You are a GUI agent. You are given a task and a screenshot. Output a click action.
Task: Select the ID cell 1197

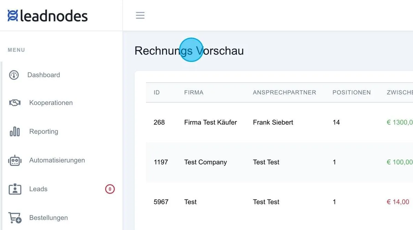[x=161, y=162]
